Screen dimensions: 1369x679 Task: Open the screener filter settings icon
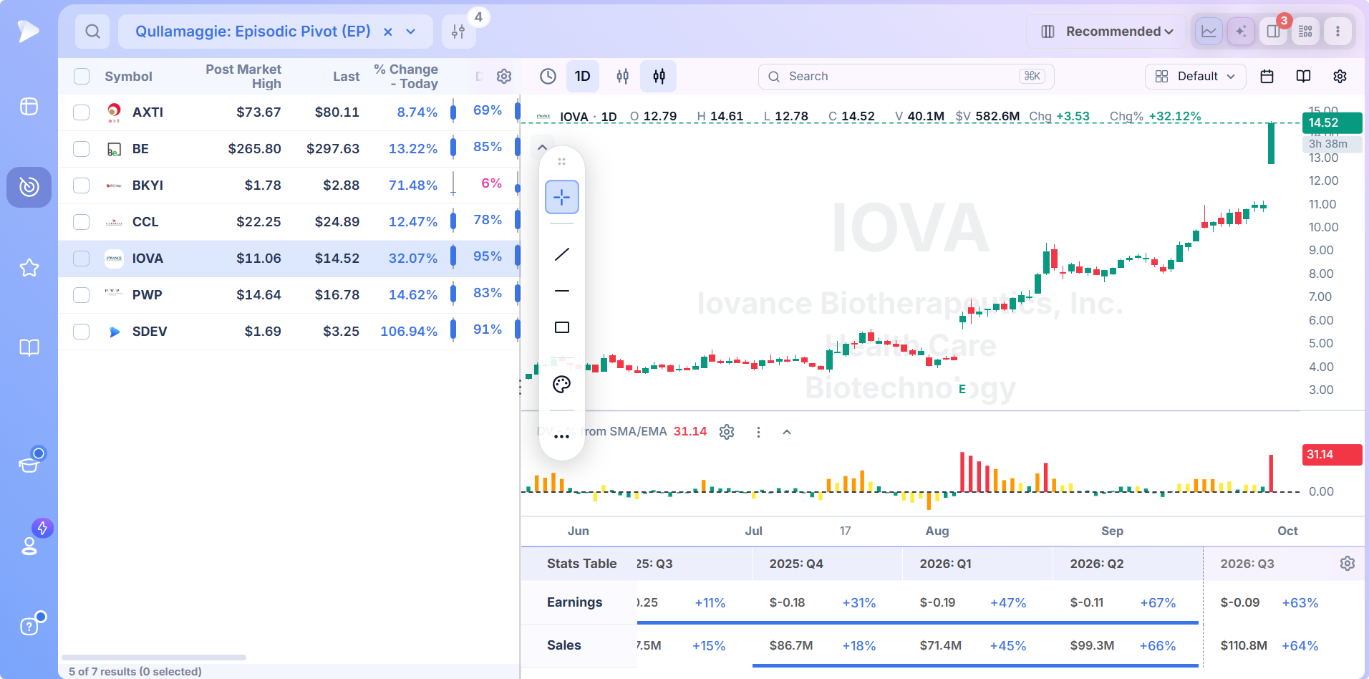[458, 32]
